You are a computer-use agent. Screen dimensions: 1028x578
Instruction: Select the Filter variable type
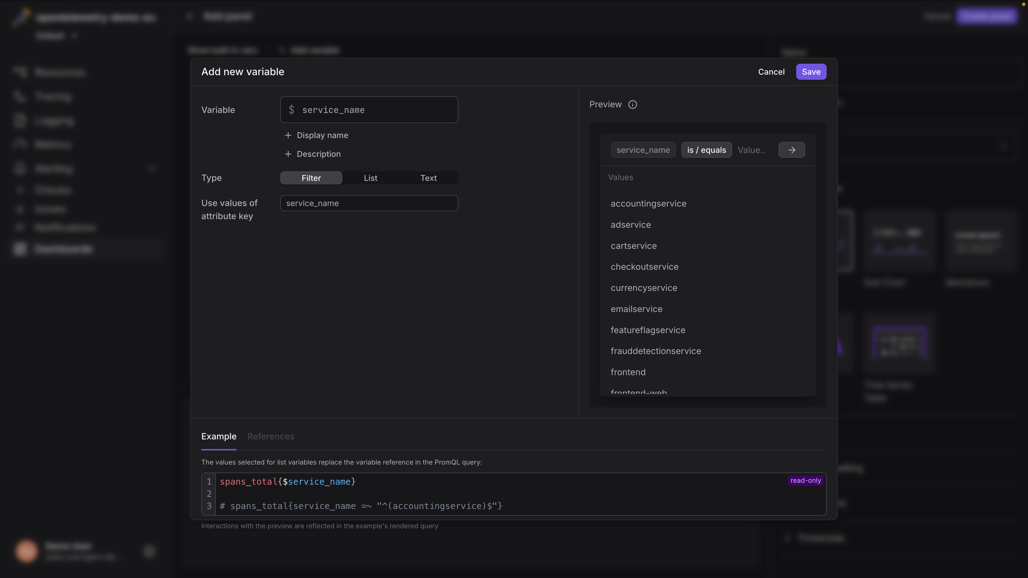(x=311, y=178)
